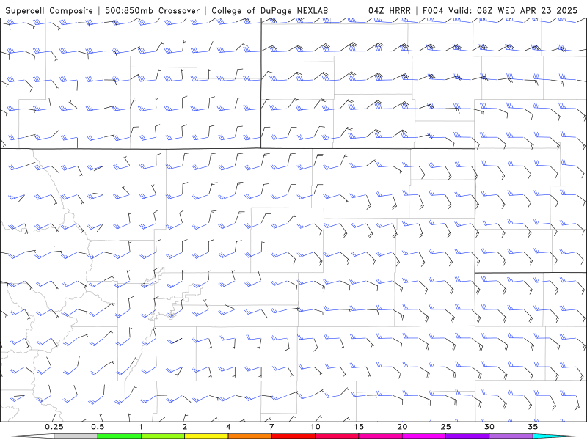Image resolution: width=587 pixels, height=440 pixels.
Task: Pick the cyan above-35 legend arrow
Action: (555, 436)
